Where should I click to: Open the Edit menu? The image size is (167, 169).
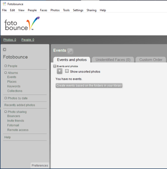[12, 10]
